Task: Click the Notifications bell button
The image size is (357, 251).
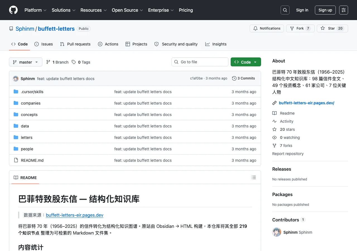Action: [x=267, y=28]
